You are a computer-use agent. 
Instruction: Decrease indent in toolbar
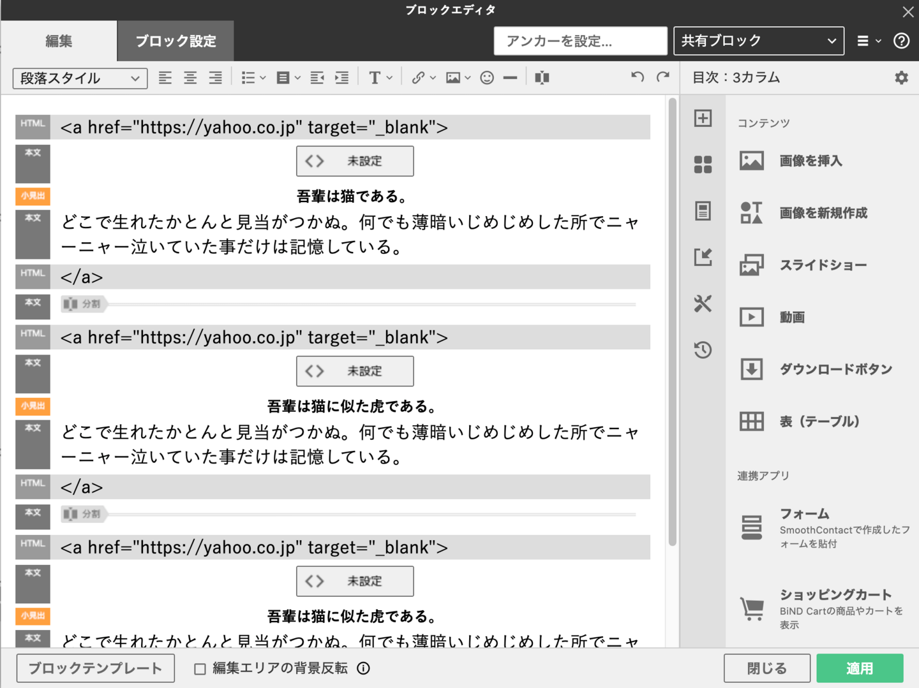coord(317,78)
